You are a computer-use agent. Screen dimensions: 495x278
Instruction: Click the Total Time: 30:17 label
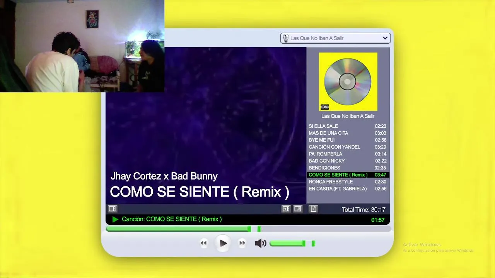coord(364,210)
